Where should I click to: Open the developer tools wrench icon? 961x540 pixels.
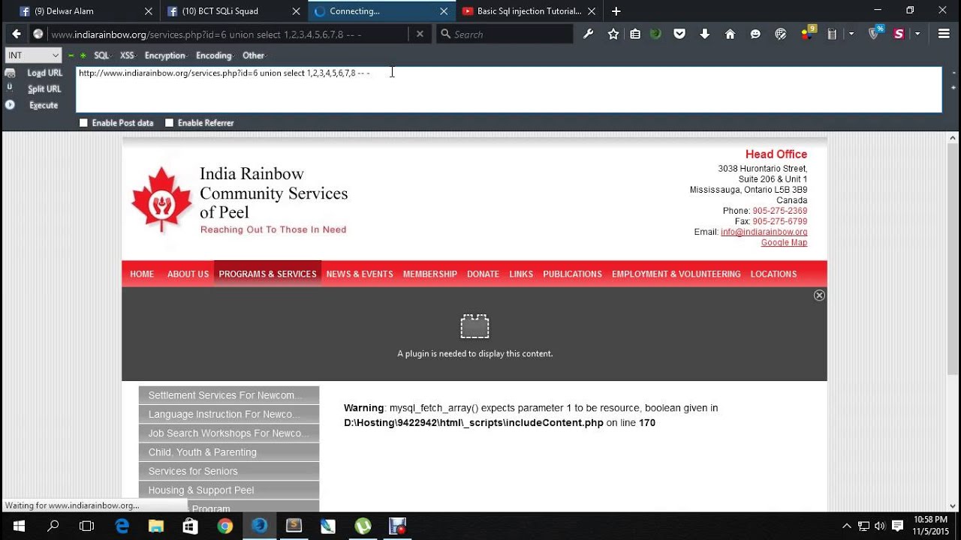(x=589, y=34)
